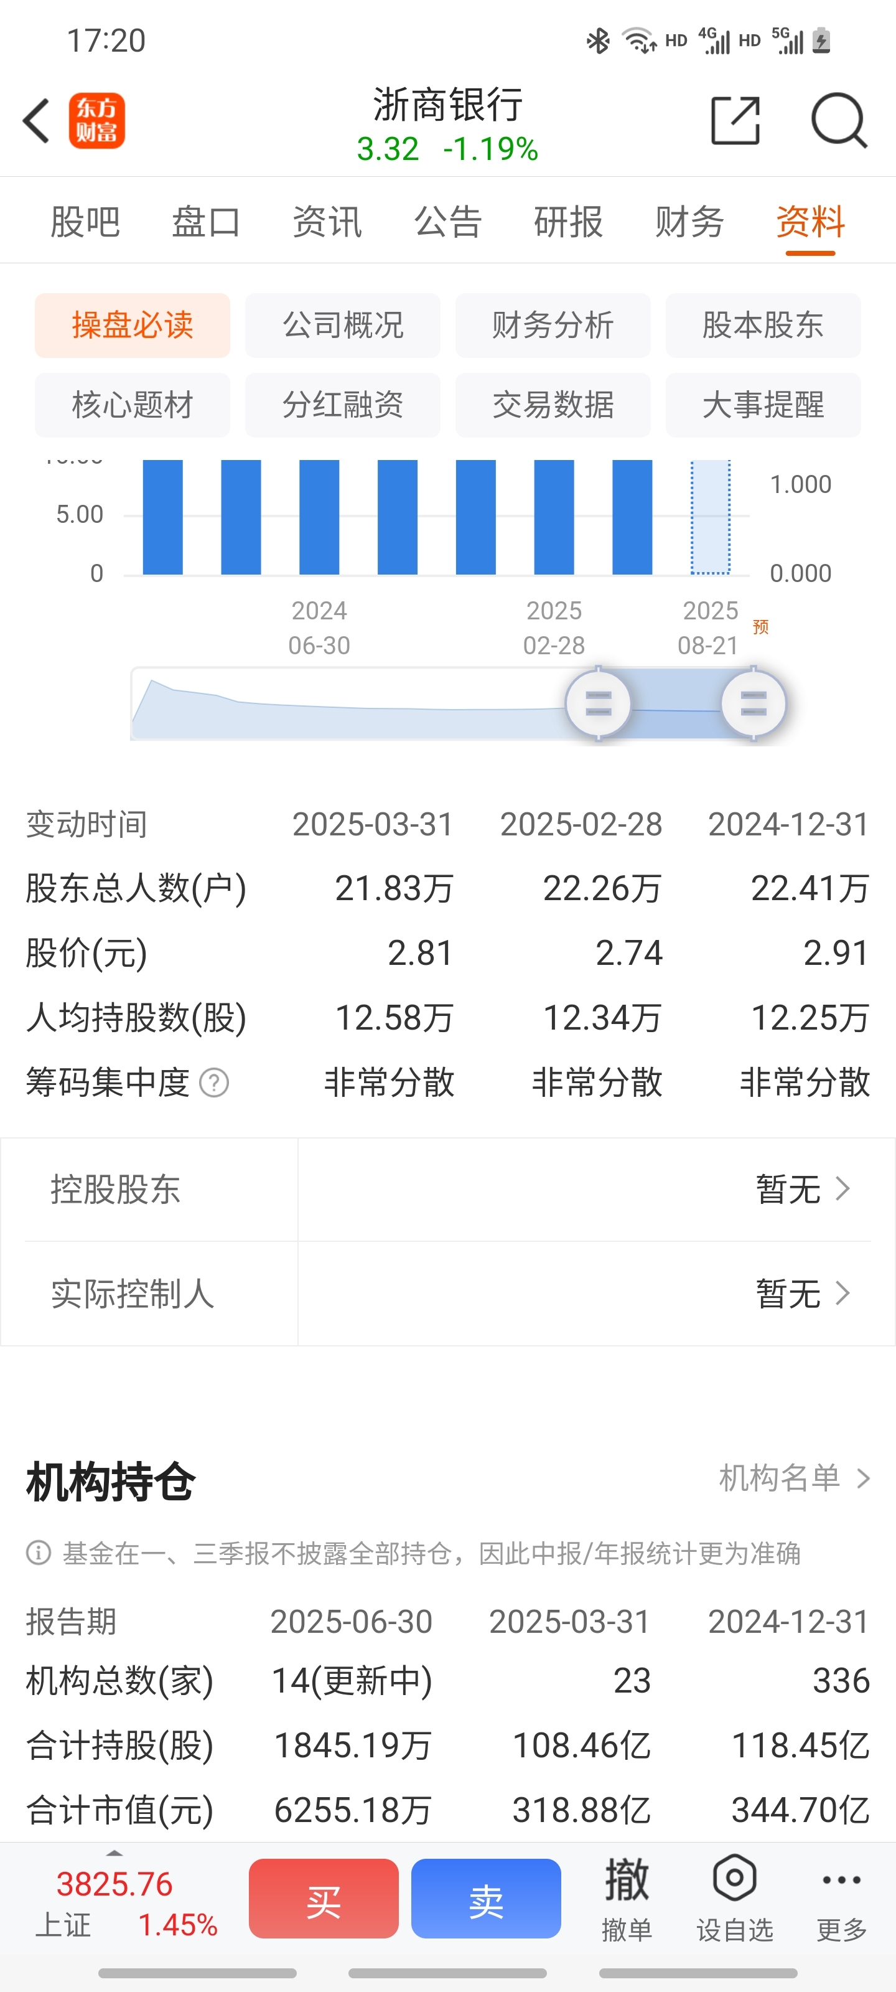Tap the share/export icon
Image resolution: width=896 pixels, height=1992 pixels.
tap(735, 121)
